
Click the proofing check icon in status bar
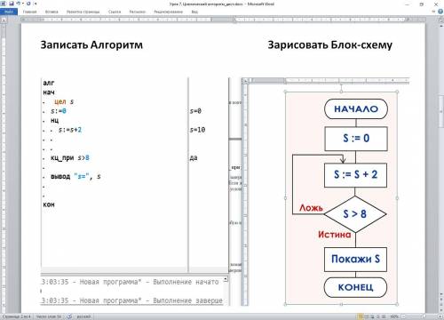(69, 316)
